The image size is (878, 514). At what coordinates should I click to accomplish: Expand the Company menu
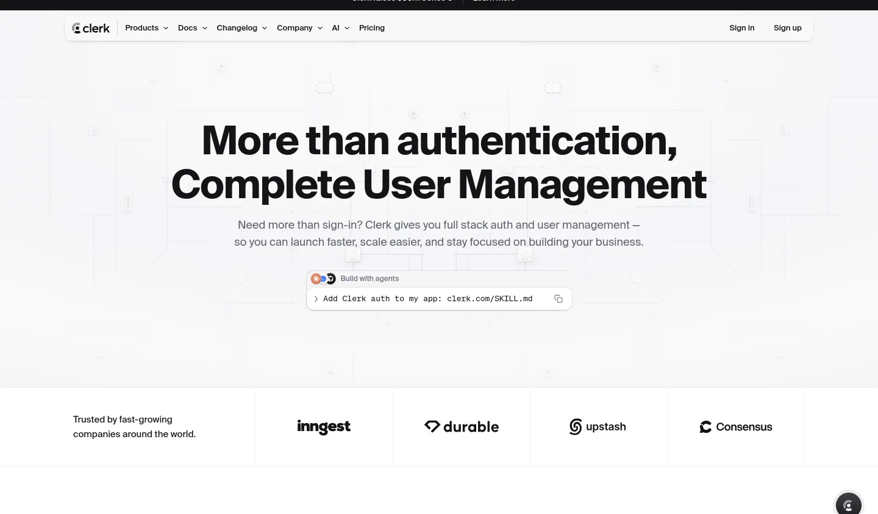click(x=299, y=28)
